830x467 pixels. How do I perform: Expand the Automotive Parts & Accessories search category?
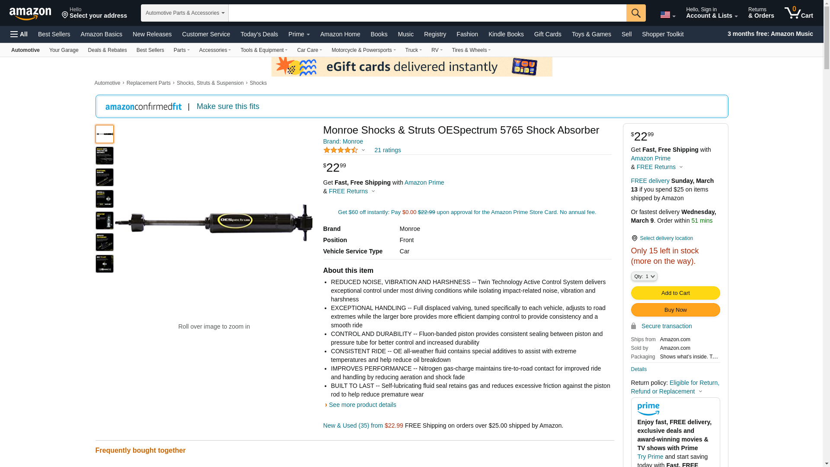pyautogui.click(x=185, y=13)
